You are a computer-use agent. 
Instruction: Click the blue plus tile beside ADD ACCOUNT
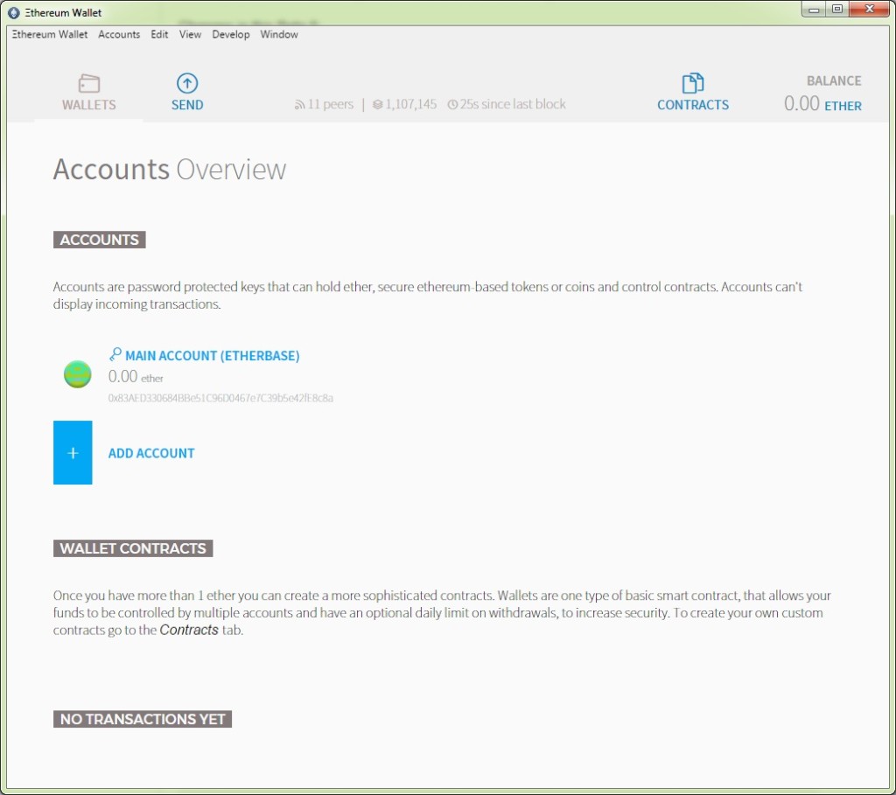pyautogui.click(x=73, y=452)
